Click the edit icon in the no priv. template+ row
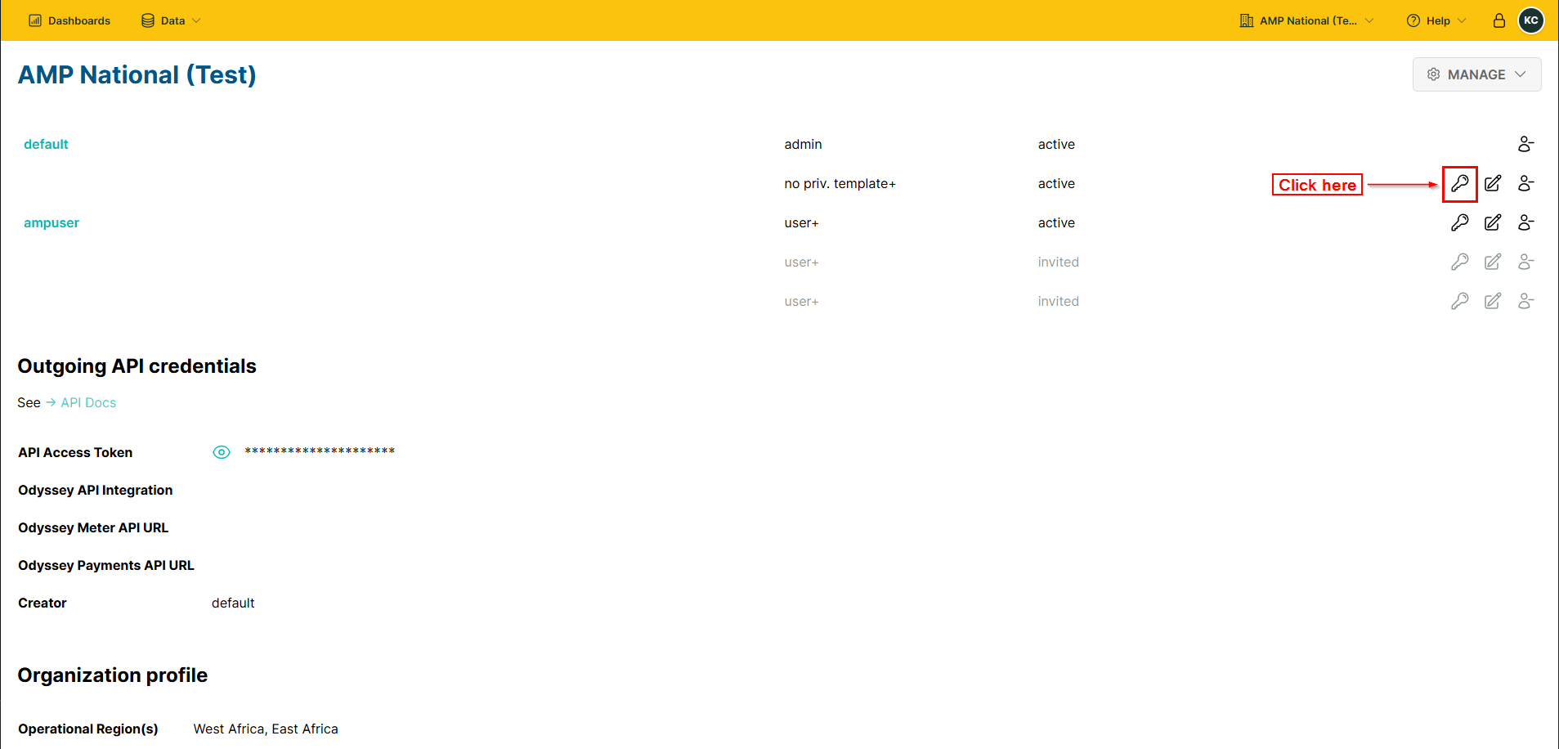1559x749 pixels. (x=1493, y=183)
